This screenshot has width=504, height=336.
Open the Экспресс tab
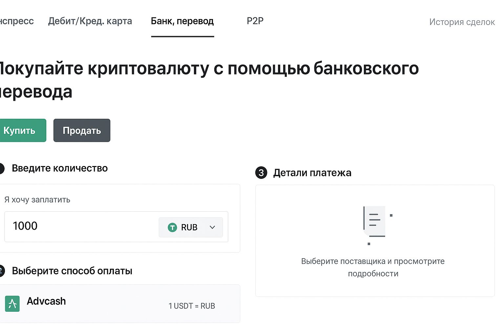click(16, 21)
